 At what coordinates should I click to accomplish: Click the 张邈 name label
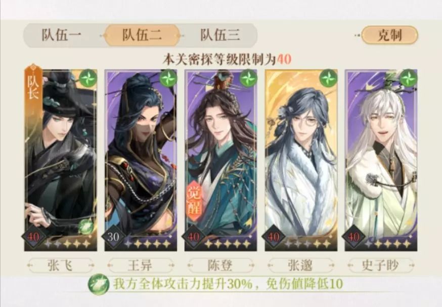click(x=300, y=266)
